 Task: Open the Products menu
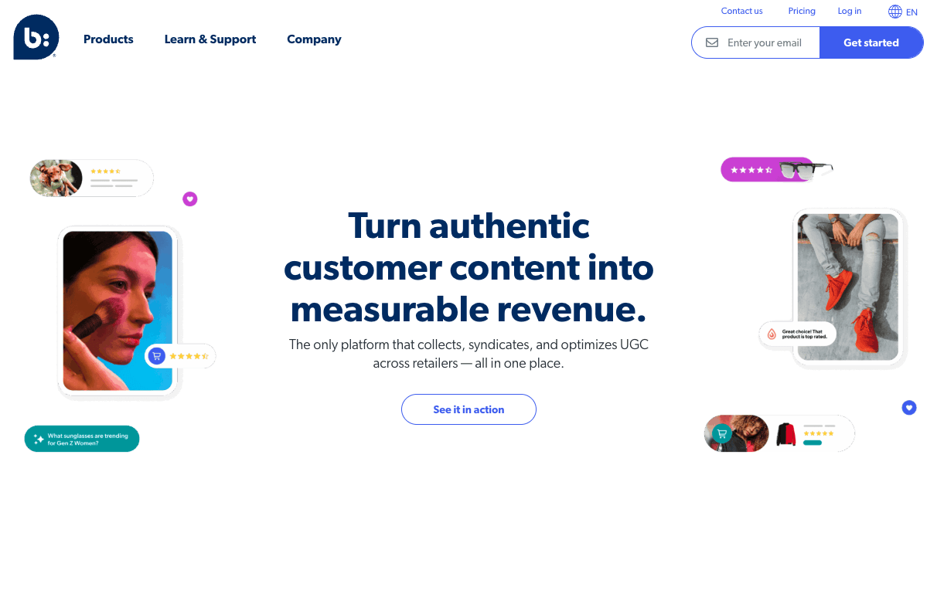tap(108, 39)
